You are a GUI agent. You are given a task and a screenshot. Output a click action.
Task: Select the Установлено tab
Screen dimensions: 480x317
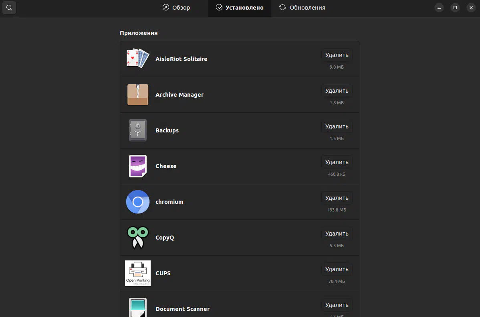[240, 8]
